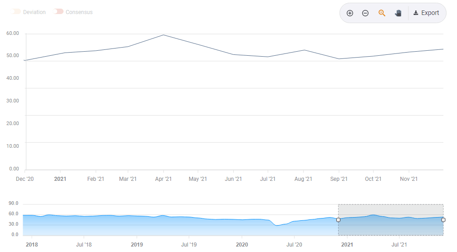The width and height of the screenshot is (457, 252).
Task: Click the Export button
Action: point(427,13)
